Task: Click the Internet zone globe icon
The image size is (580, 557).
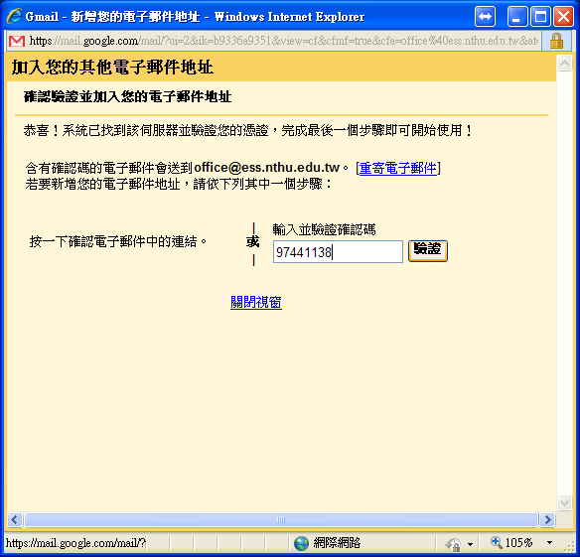Action: [x=301, y=543]
